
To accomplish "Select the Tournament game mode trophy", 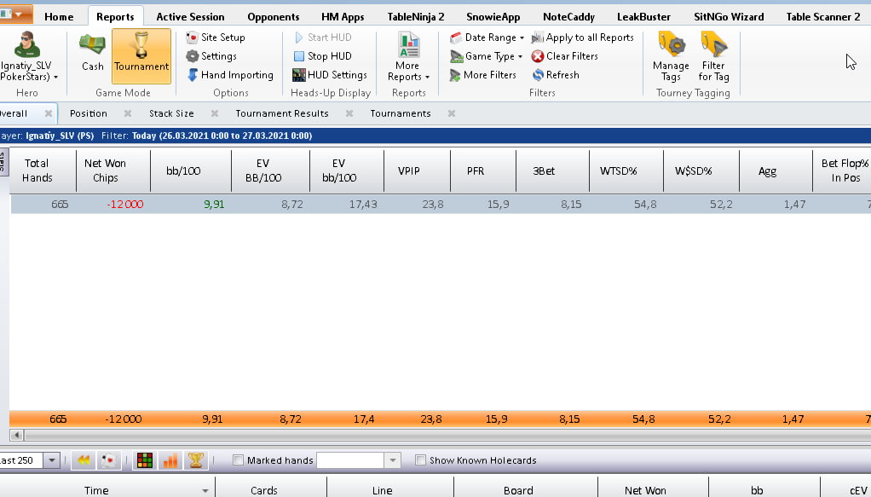I will (x=141, y=56).
